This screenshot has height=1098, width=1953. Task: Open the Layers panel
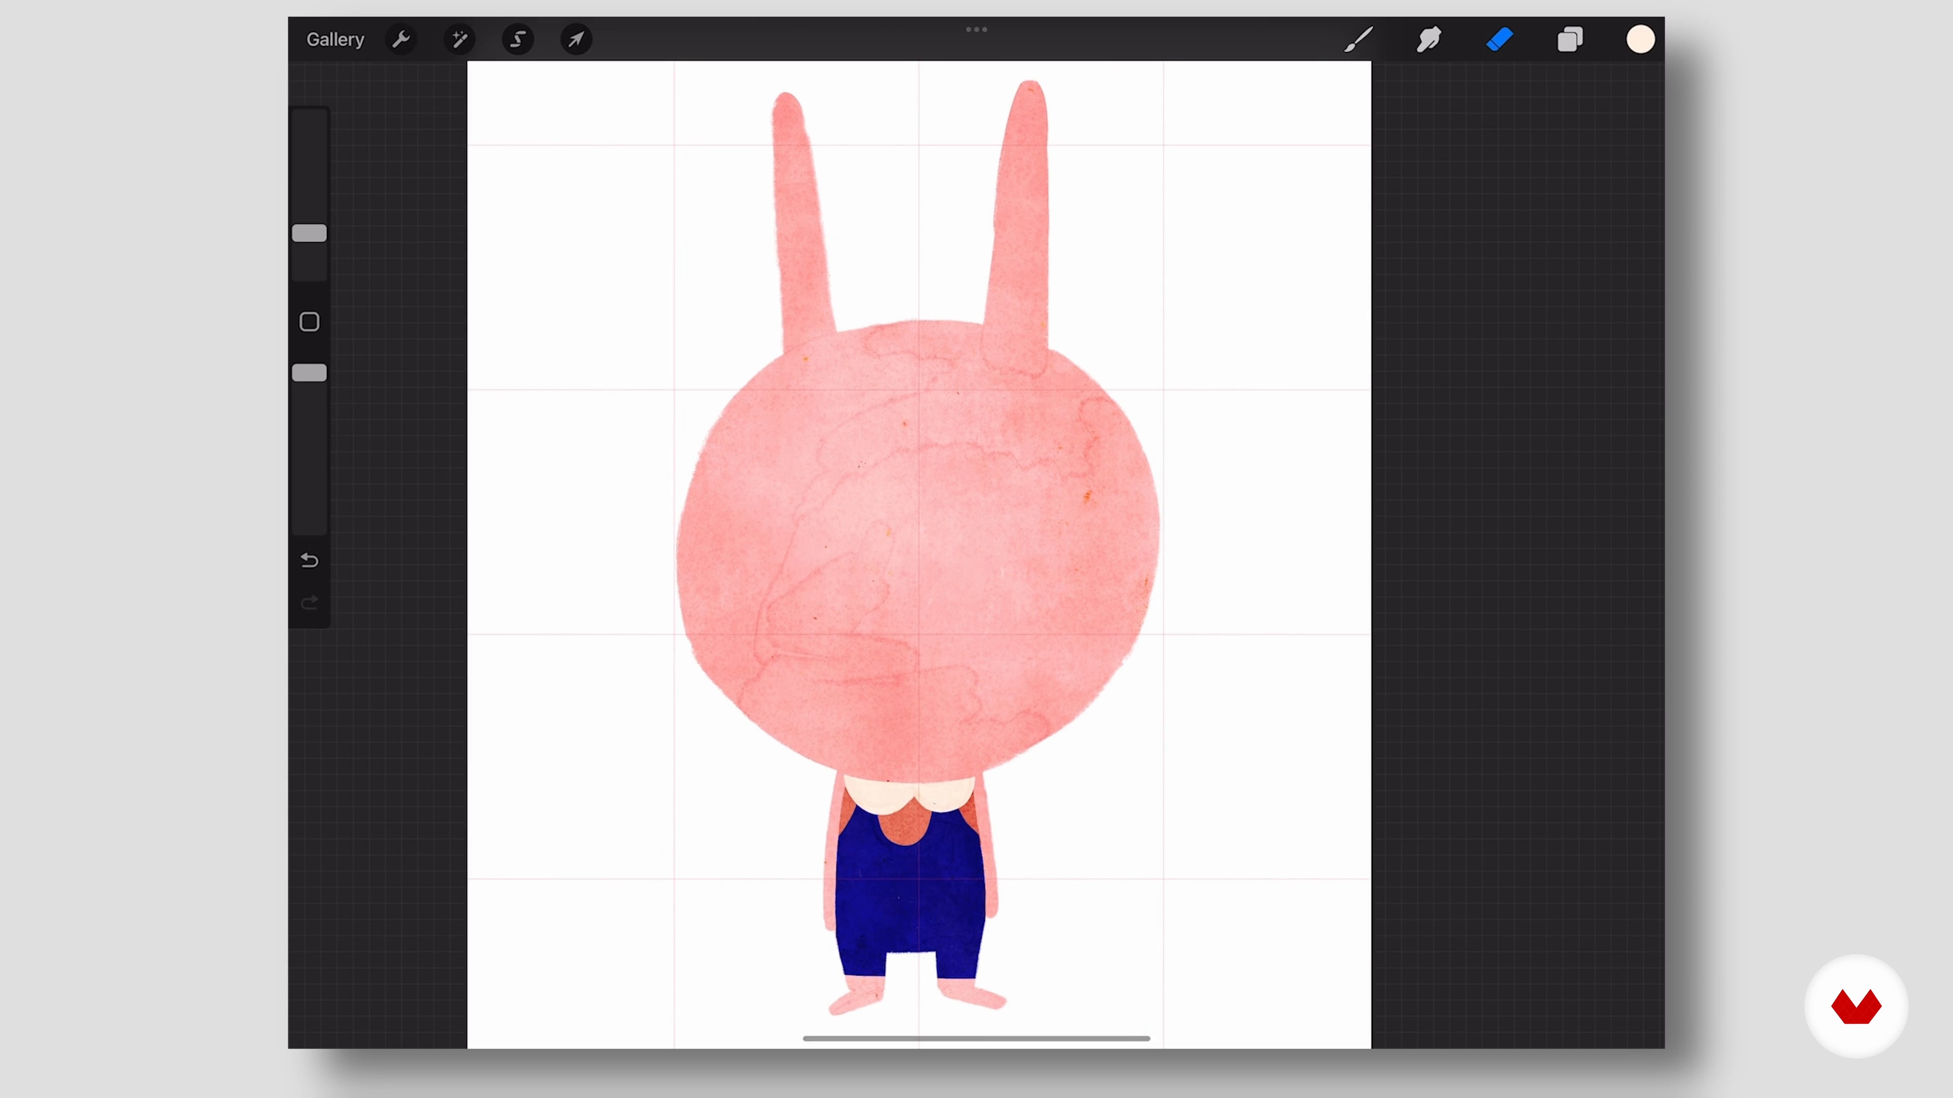click(x=1570, y=40)
